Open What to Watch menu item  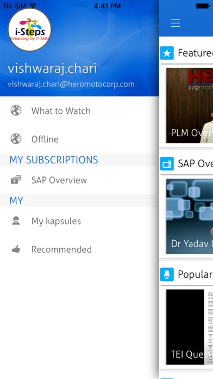coord(79,111)
